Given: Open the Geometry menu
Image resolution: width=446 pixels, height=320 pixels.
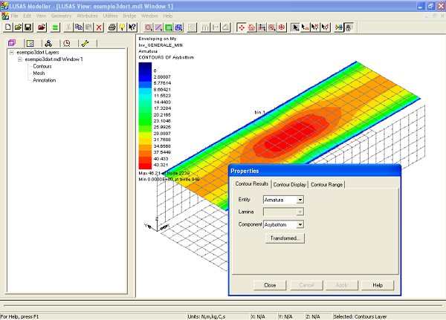Looking at the screenshot, I should click(x=62, y=16).
